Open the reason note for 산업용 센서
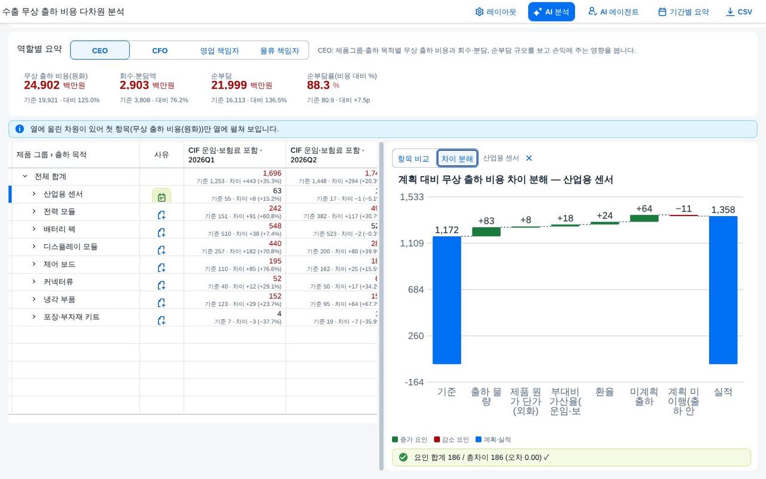Viewport: 766px width, 479px height. pos(162,197)
